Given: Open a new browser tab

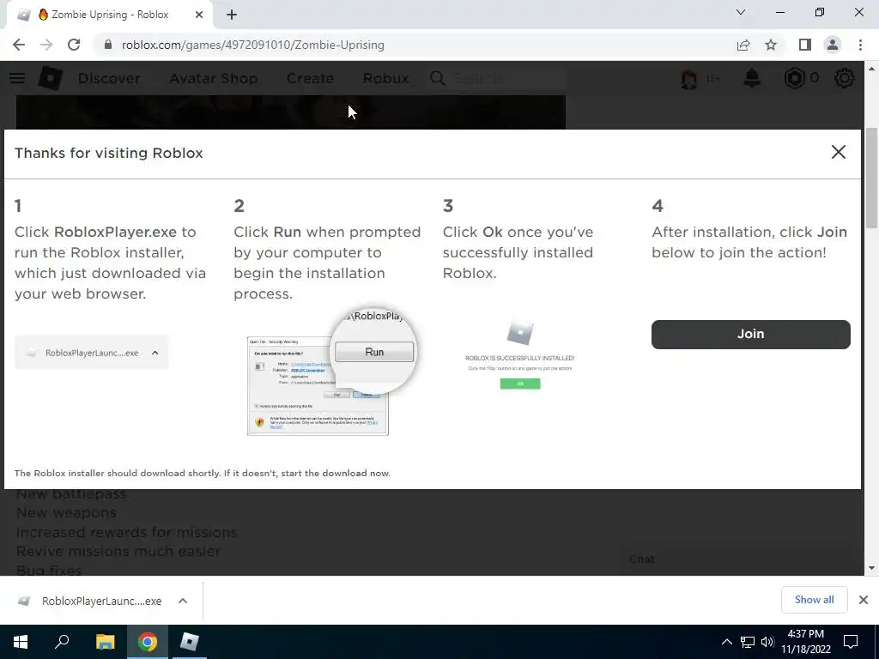Looking at the screenshot, I should [232, 15].
